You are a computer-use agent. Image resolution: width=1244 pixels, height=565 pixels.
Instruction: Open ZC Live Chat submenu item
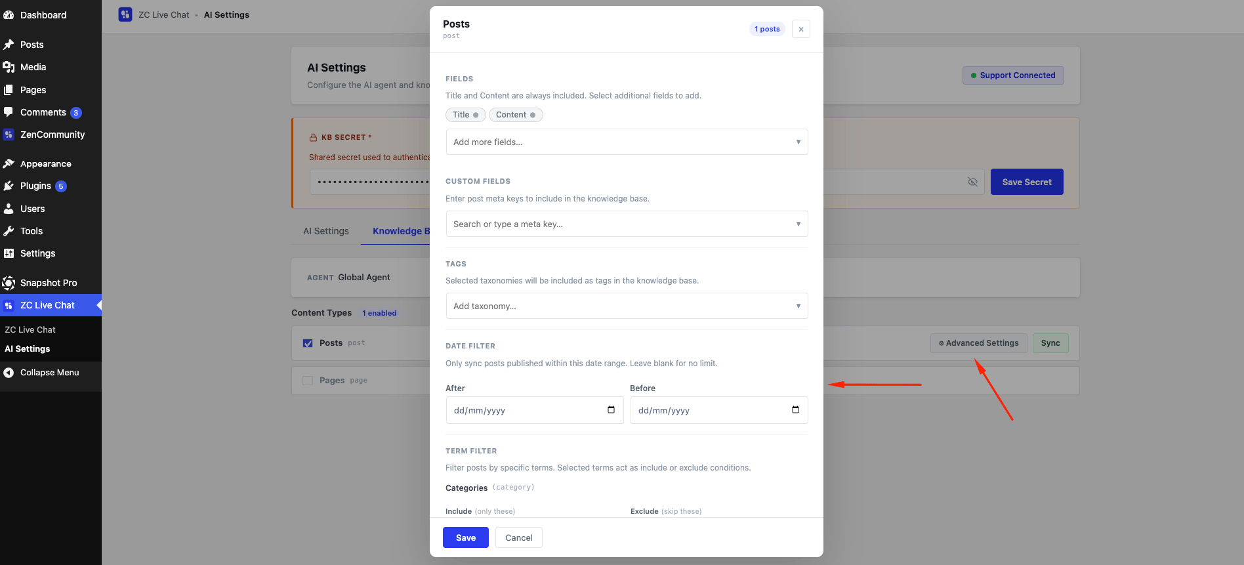pos(30,329)
